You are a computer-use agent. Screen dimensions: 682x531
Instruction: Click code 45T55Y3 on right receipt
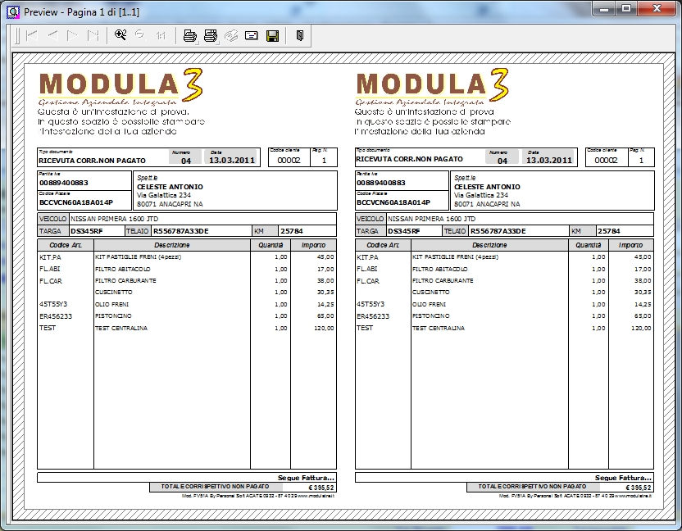pos(371,304)
